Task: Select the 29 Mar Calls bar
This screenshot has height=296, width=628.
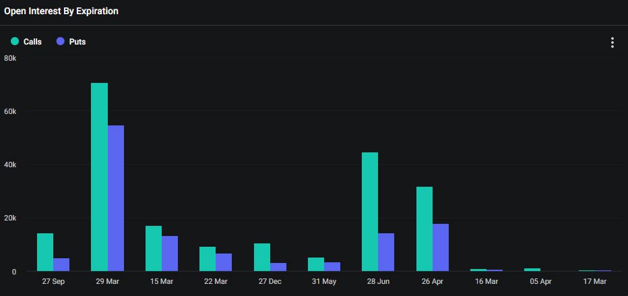Action: pyautogui.click(x=100, y=177)
